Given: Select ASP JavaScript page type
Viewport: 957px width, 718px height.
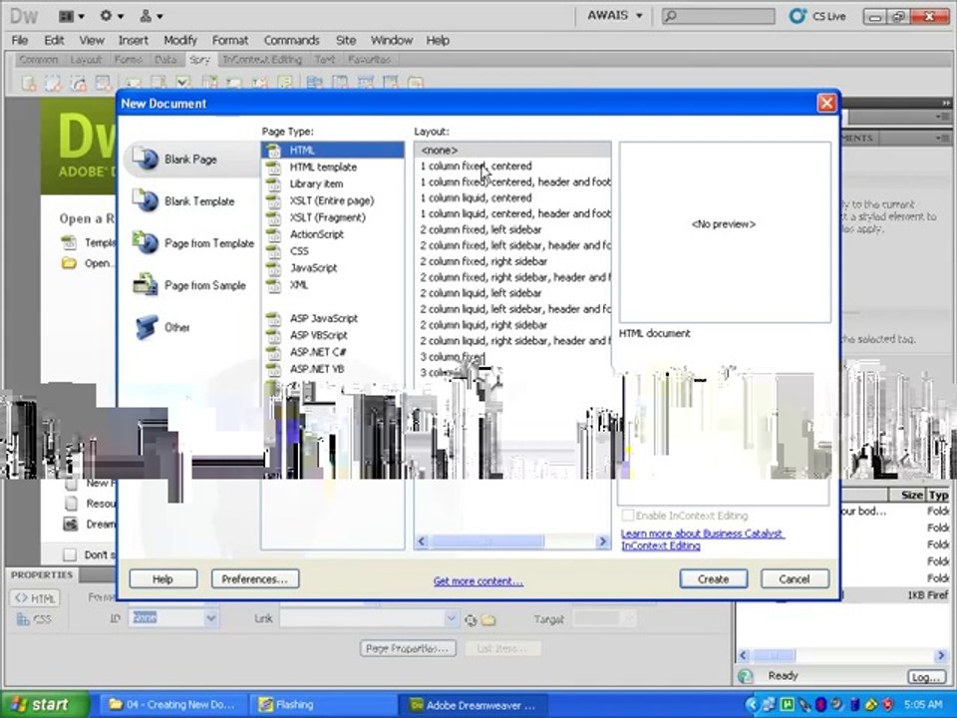Looking at the screenshot, I should (323, 318).
